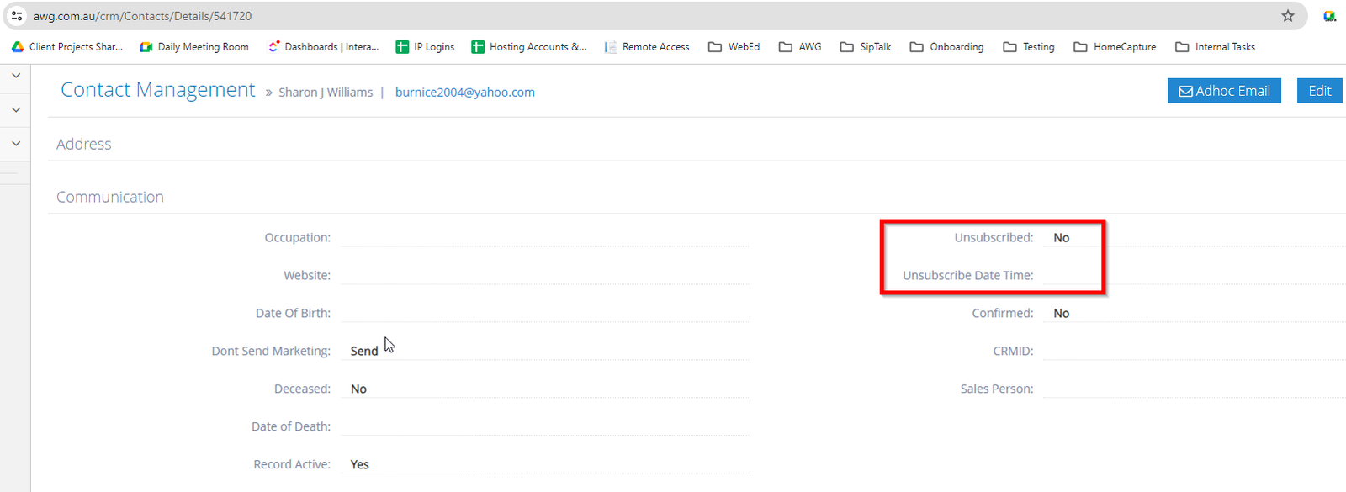Click the Unsubscribe Date Time label

[x=968, y=275]
